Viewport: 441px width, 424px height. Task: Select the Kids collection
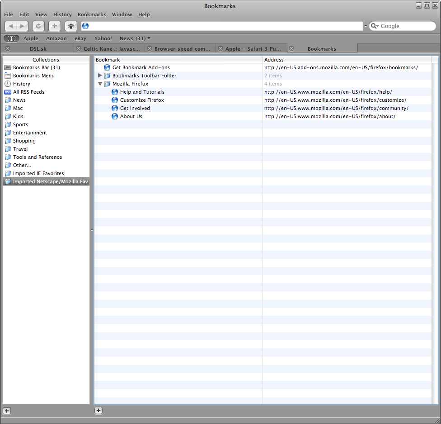[x=46, y=116]
